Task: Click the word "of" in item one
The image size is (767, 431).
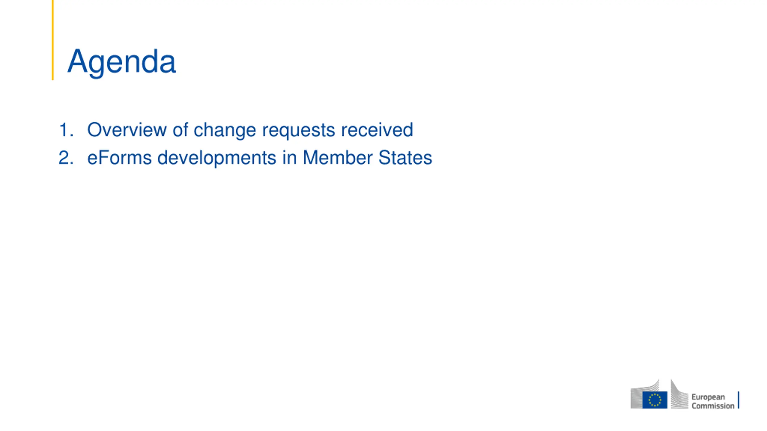Action: tap(180, 130)
